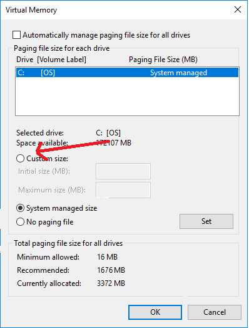Image resolution: width=249 pixels, height=328 pixels.
Task: Click the Paging File Size (MB) column header
Action: pyautogui.click(x=163, y=60)
